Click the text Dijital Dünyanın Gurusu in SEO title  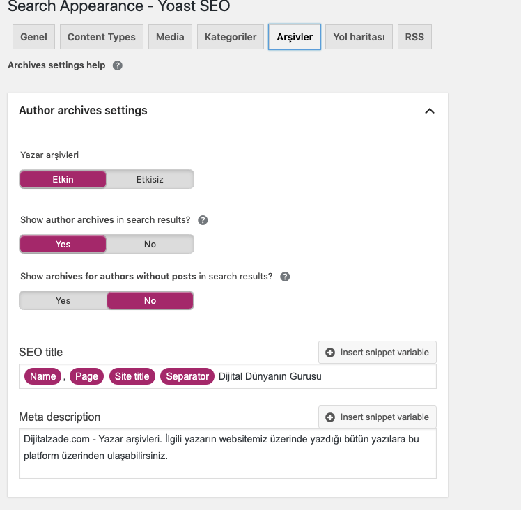pyautogui.click(x=270, y=376)
